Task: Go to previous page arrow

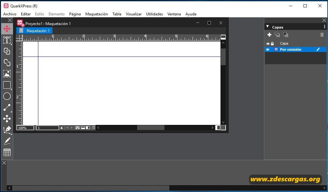Action: 67,128
